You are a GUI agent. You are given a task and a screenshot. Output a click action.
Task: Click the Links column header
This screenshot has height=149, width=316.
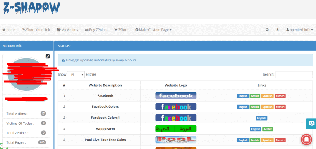[262, 85]
